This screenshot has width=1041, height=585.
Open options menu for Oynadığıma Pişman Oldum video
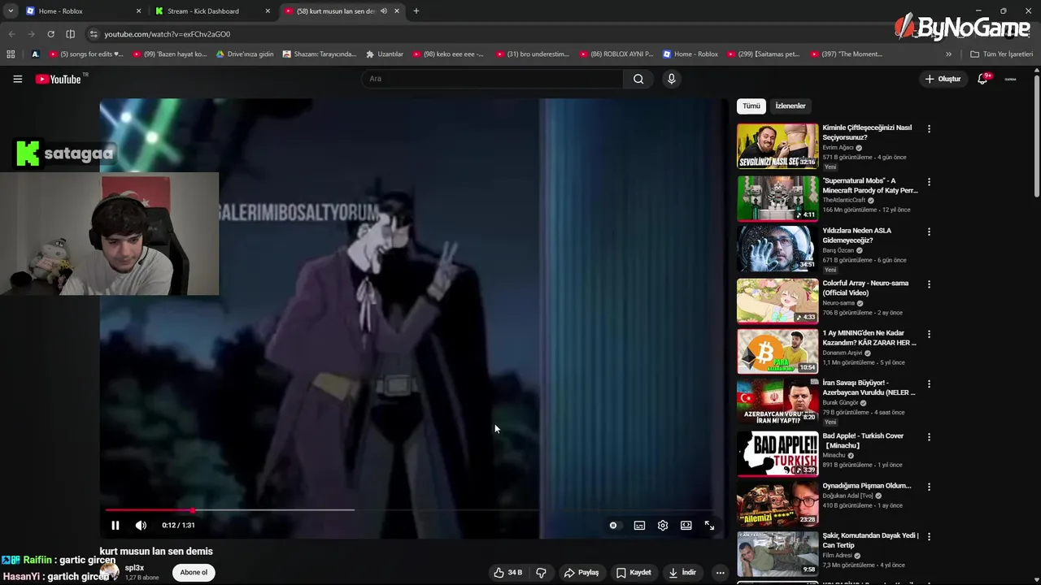929,487
